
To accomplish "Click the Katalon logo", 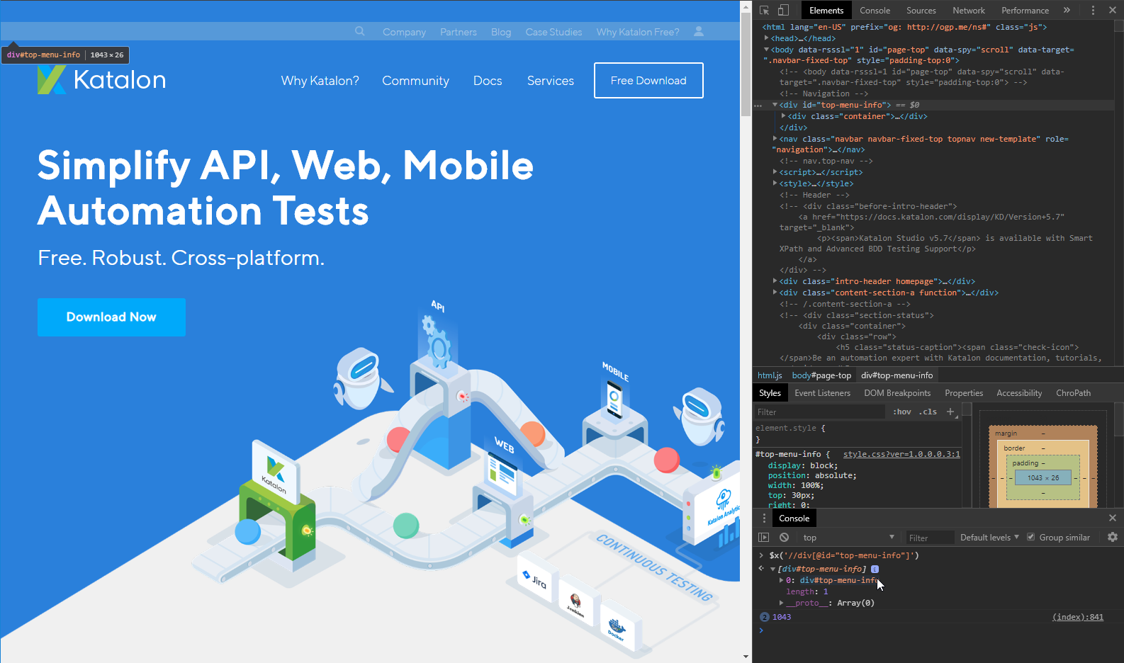I will click(x=102, y=80).
